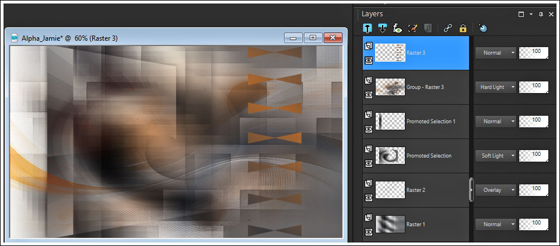Click Raster 2 opacity slider
The width and height of the screenshot is (560, 246).
coord(534,190)
